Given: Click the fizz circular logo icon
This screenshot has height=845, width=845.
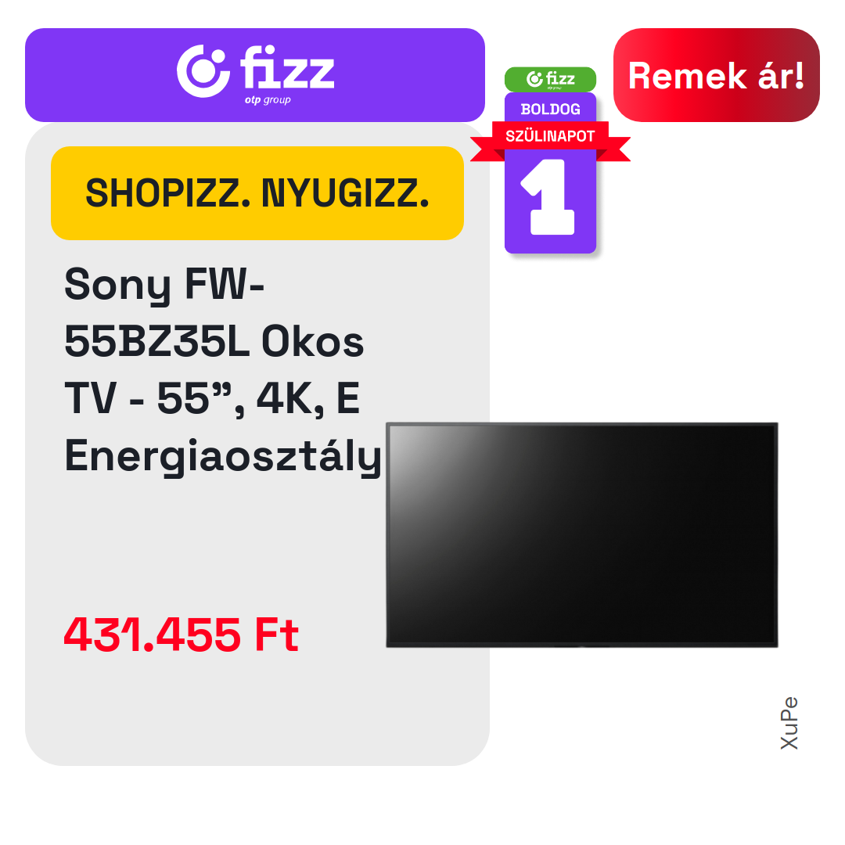Looking at the screenshot, I should point(203,71).
